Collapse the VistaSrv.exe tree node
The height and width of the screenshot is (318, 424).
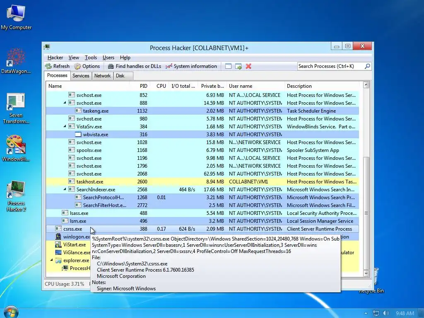point(65,126)
